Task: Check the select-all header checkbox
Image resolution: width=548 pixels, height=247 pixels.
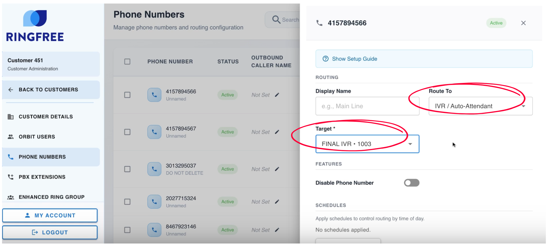Action: click(127, 62)
